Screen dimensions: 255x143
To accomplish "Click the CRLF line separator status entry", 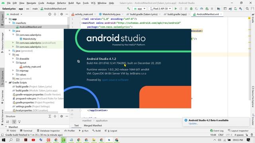I will point(221,135).
